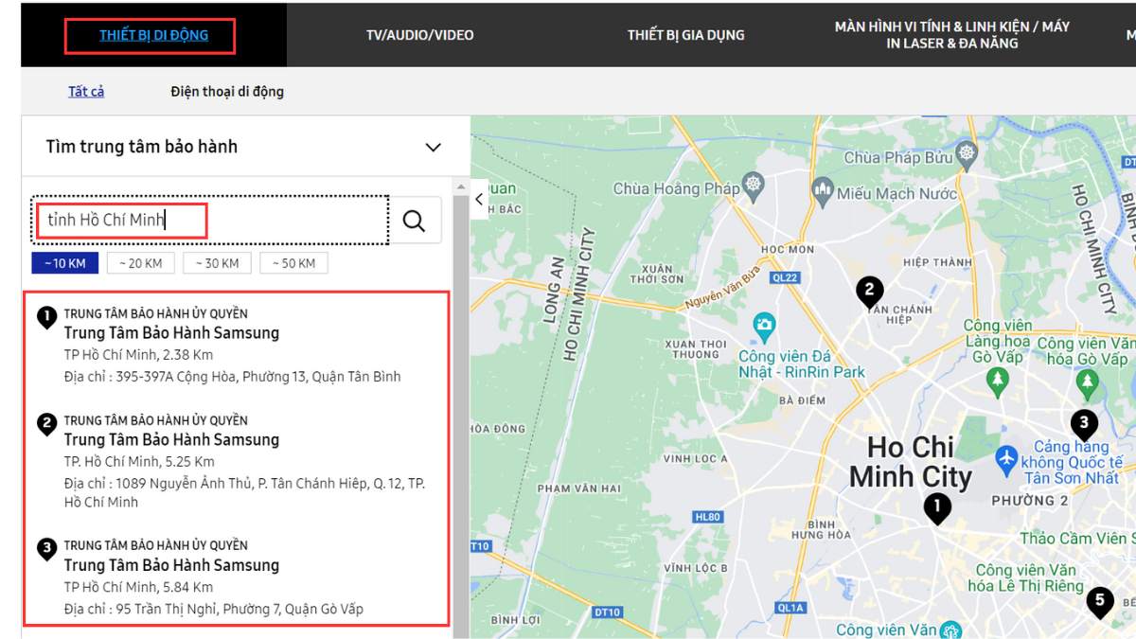Open MÀN HÌNH VI TÍNH & LINH KIỆN tab
The height and width of the screenshot is (639, 1136).
[x=952, y=35]
